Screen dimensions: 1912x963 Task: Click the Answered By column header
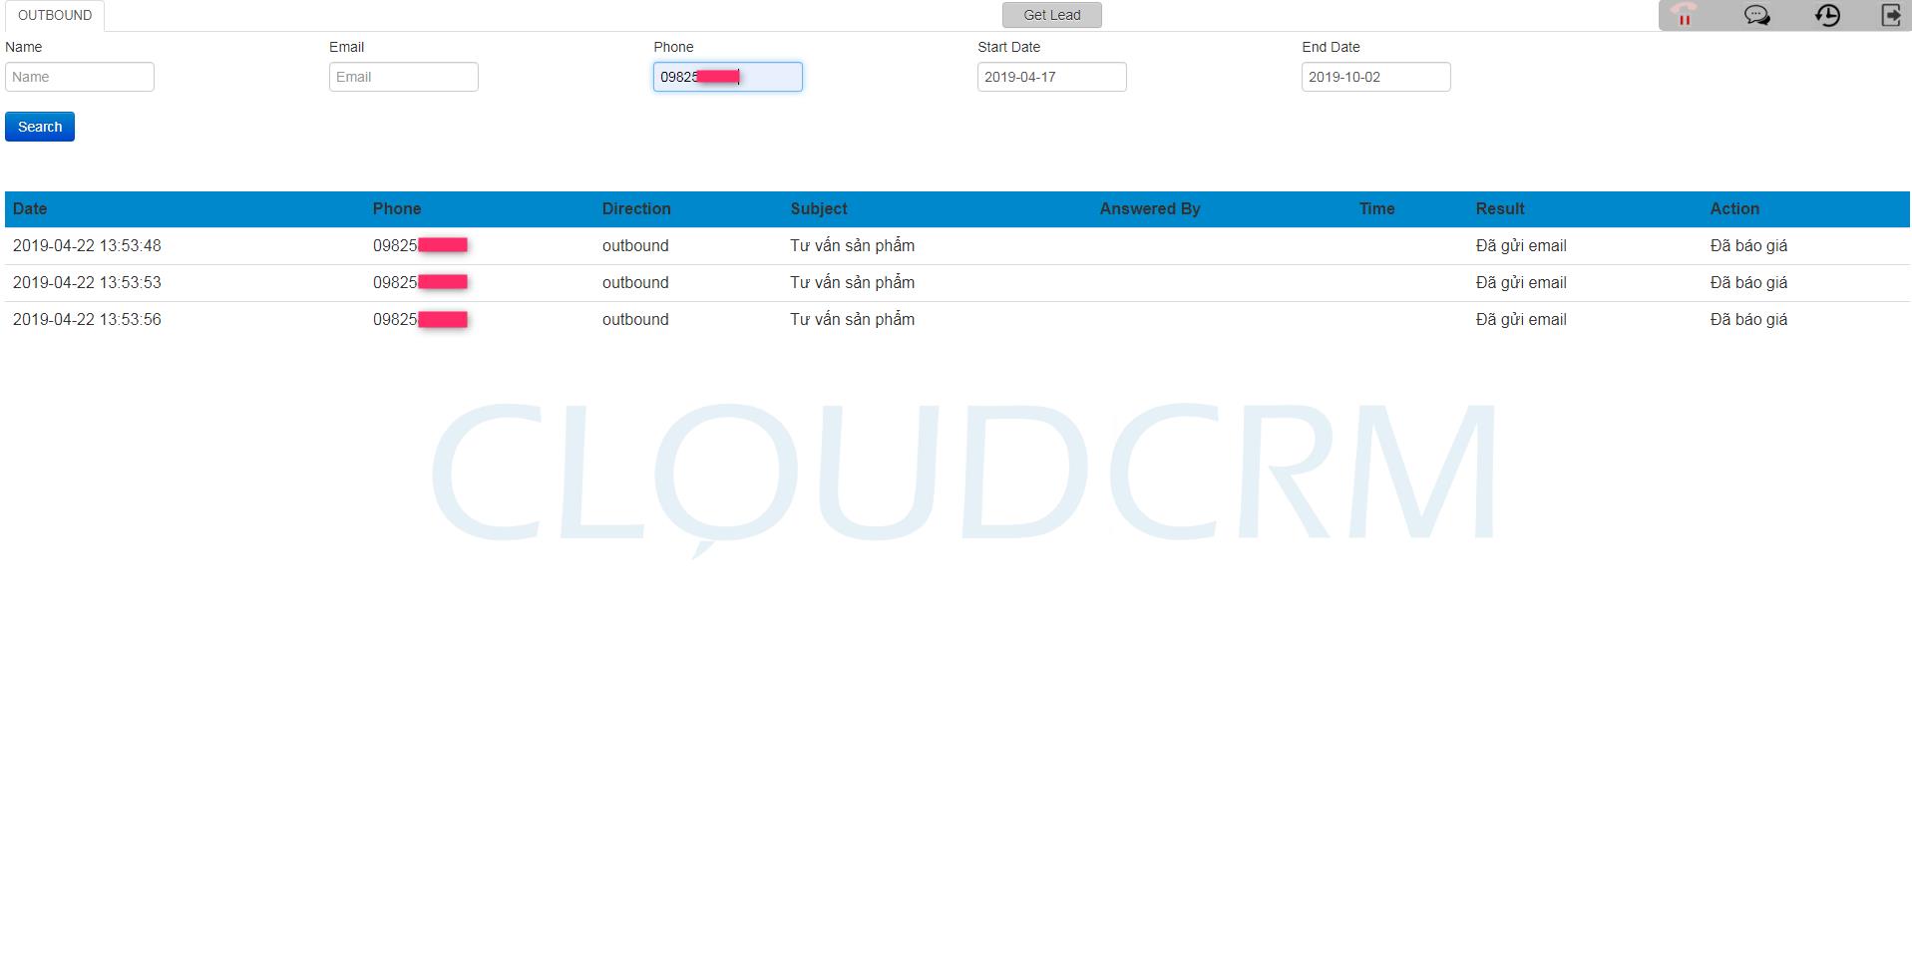point(1150,208)
